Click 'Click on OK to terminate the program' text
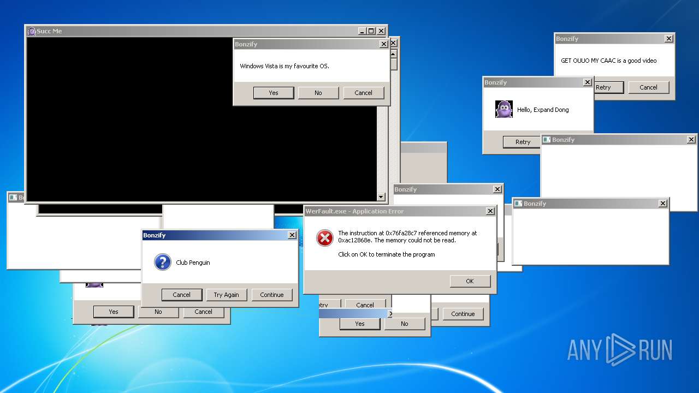This screenshot has width=699, height=393. 387,254
